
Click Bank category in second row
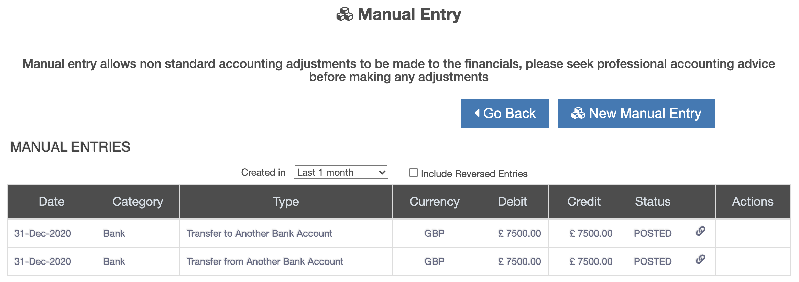114,261
